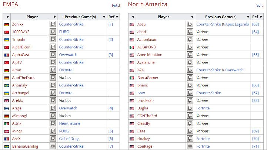267x150 pixels.
Task: Open Hearthstone link in Attrix row
Action: pos(70,123)
